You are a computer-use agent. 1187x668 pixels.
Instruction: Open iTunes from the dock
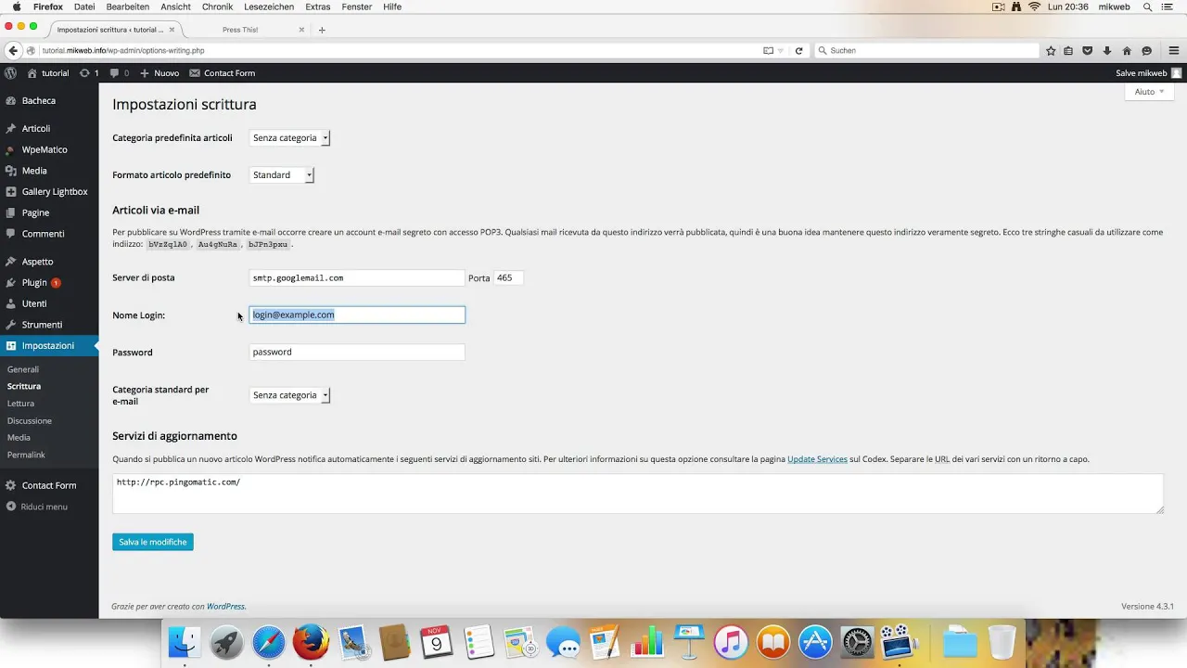coord(731,642)
